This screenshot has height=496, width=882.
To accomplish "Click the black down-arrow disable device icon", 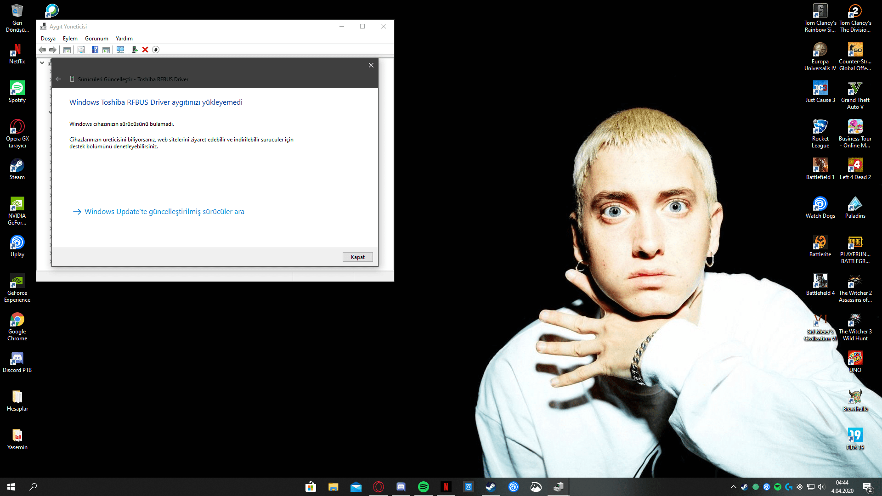I will pyautogui.click(x=156, y=50).
